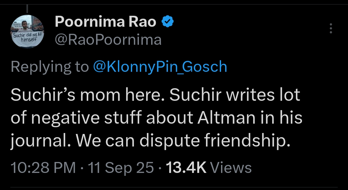348x190 pixels.
Task: Click the blue verified checkmark badge
Action: 168,22
